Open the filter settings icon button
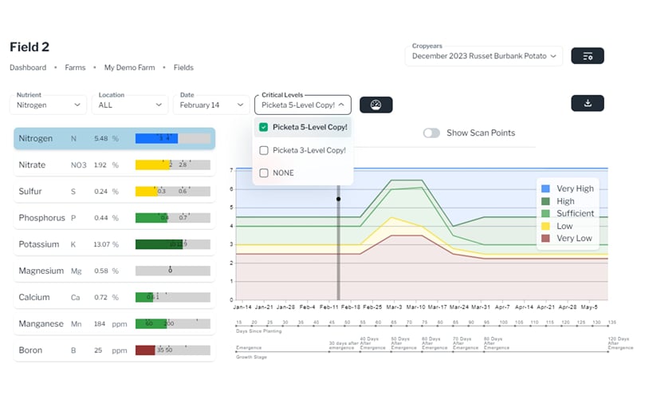Image resolution: width=645 pixels, height=400 pixels. coord(588,56)
